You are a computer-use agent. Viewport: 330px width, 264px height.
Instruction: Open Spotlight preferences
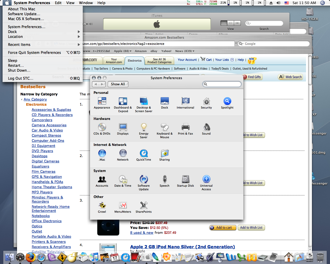click(x=227, y=103)
